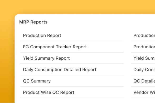Select the truncated Yield Summ entry in right column
Screen dimensions: 155x103
144,58
